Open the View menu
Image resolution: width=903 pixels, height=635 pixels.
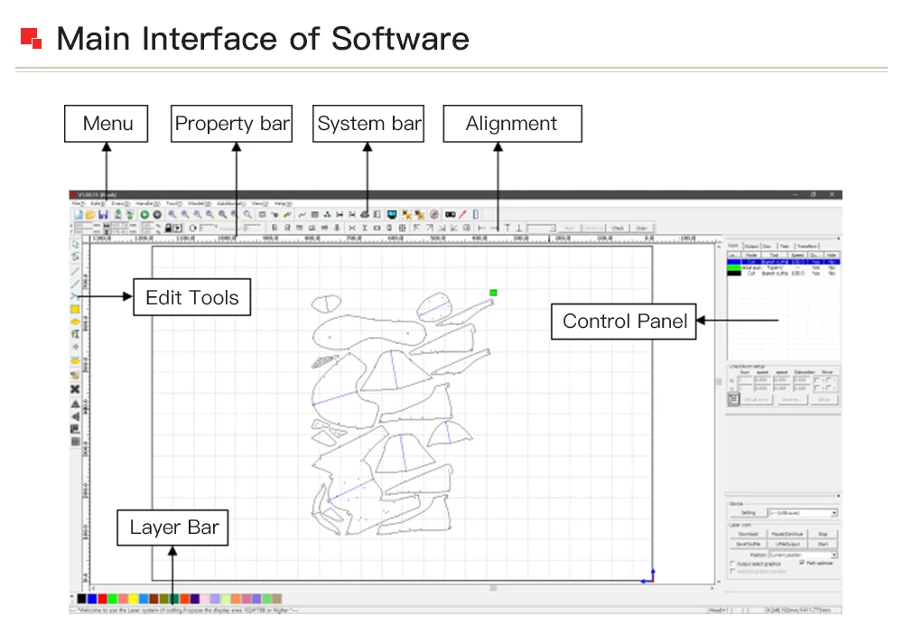pos(260,204)
